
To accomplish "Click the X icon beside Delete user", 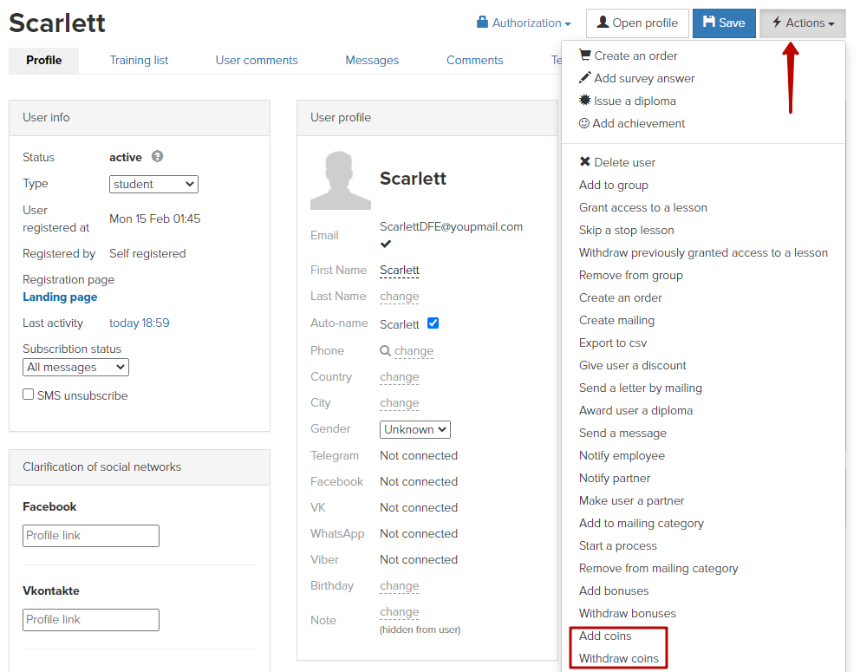I will (x=584, y=161).
